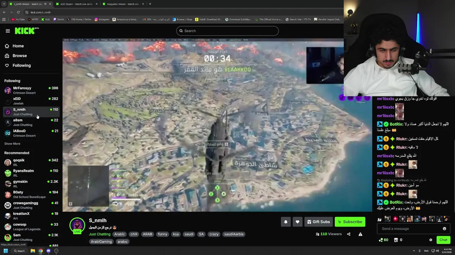Click the green Chat send button
This screenshot has height=255, width=455.
pyautogui.click(x=443, y=240)
